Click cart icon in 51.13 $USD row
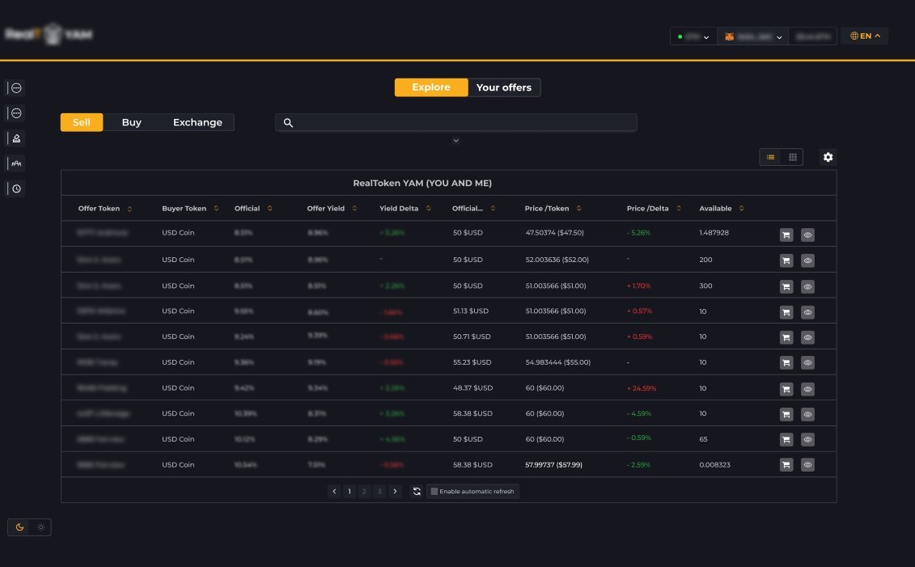 (x=786, y=312)
